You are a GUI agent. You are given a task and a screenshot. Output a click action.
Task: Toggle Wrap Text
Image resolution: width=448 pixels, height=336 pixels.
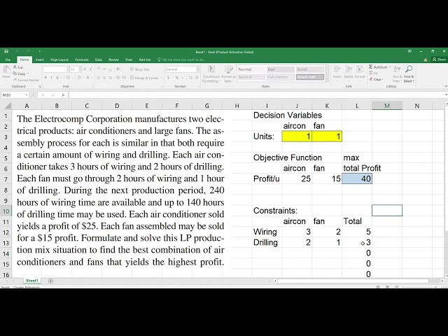click(x=140, y=69)
